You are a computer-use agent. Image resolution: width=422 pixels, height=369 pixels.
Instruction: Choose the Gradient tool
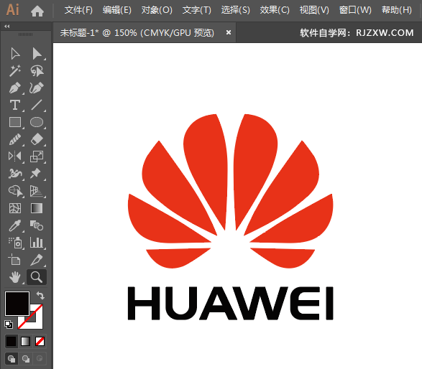point(37,208)
